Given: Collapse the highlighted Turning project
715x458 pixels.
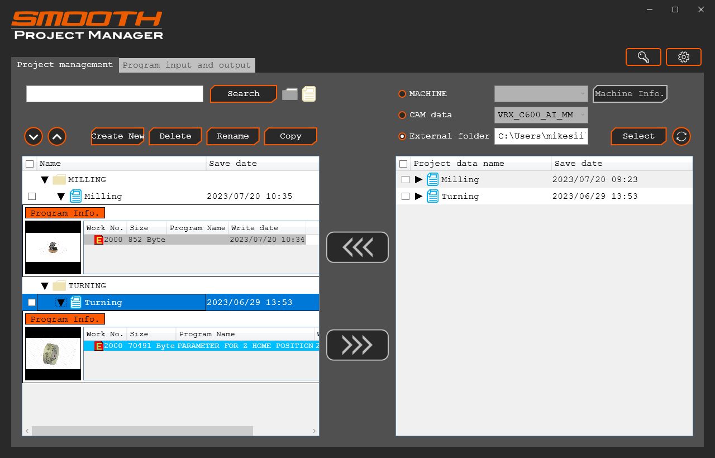Looking at the screenshot, I should tap(61, 303).
